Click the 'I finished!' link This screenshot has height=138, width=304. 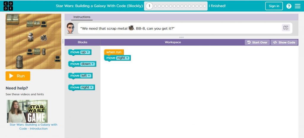click(217, 6)
